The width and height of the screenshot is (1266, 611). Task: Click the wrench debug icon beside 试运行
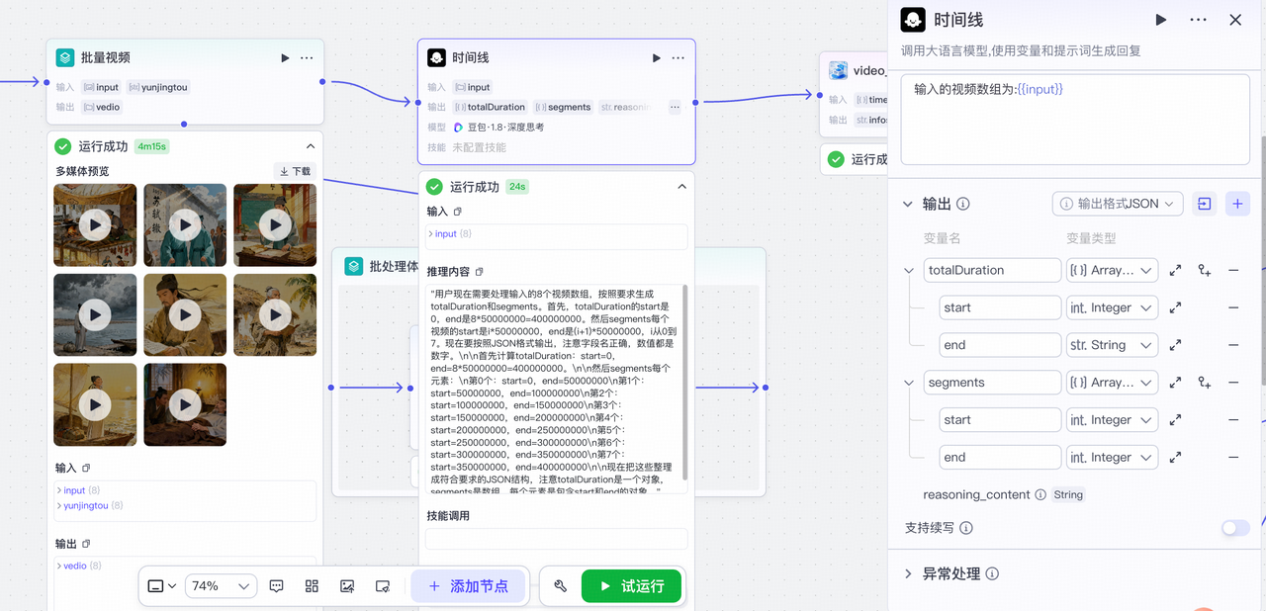pyautogui.click(x=561, y=586)
